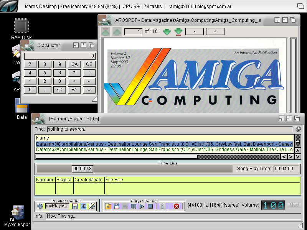
Task: Click the minus remove icon in Player Control
Action: tap(125, 206)
